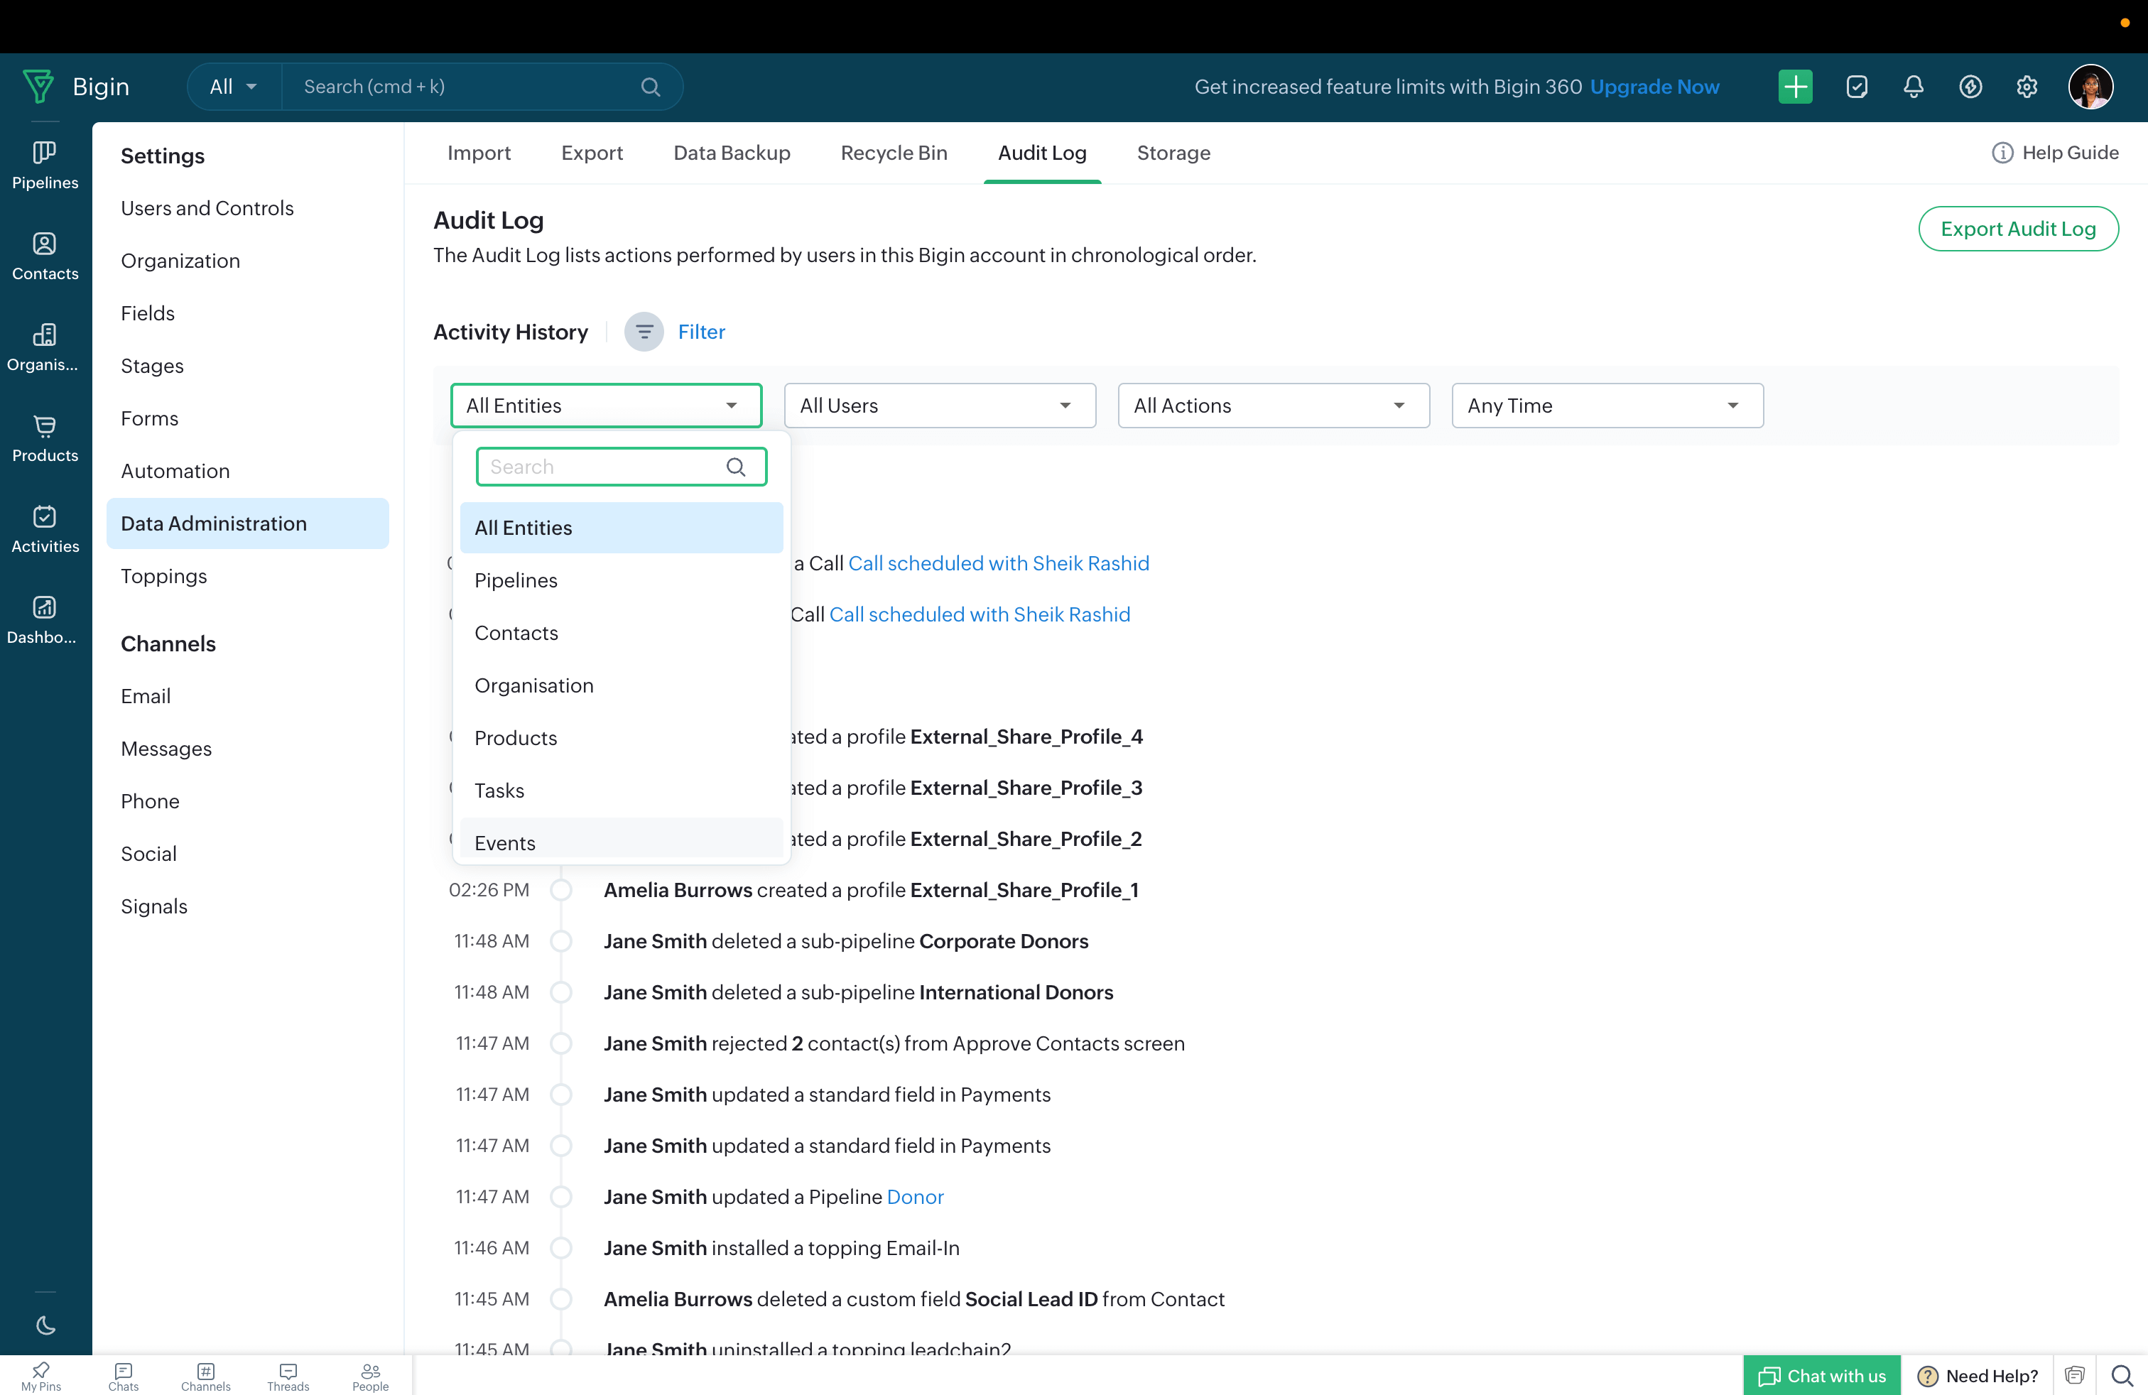Open the notifications bell icon
The height and width of the screenshot is (1395, 2148).
[1912, 87]
